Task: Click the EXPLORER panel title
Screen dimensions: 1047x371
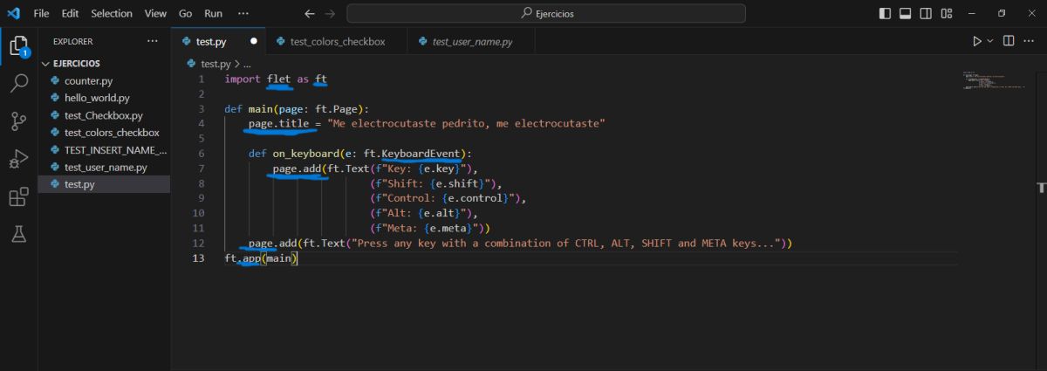Action: pos(72,41)
